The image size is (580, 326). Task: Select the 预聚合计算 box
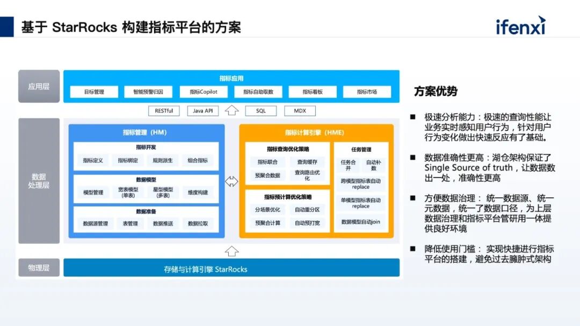coord(267,223)
